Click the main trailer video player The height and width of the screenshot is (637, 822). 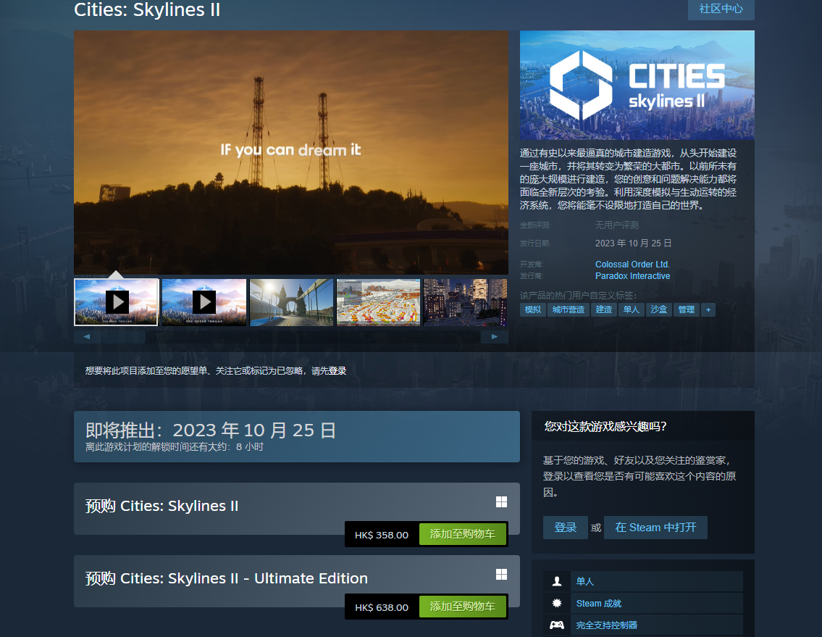pos(291,152)
